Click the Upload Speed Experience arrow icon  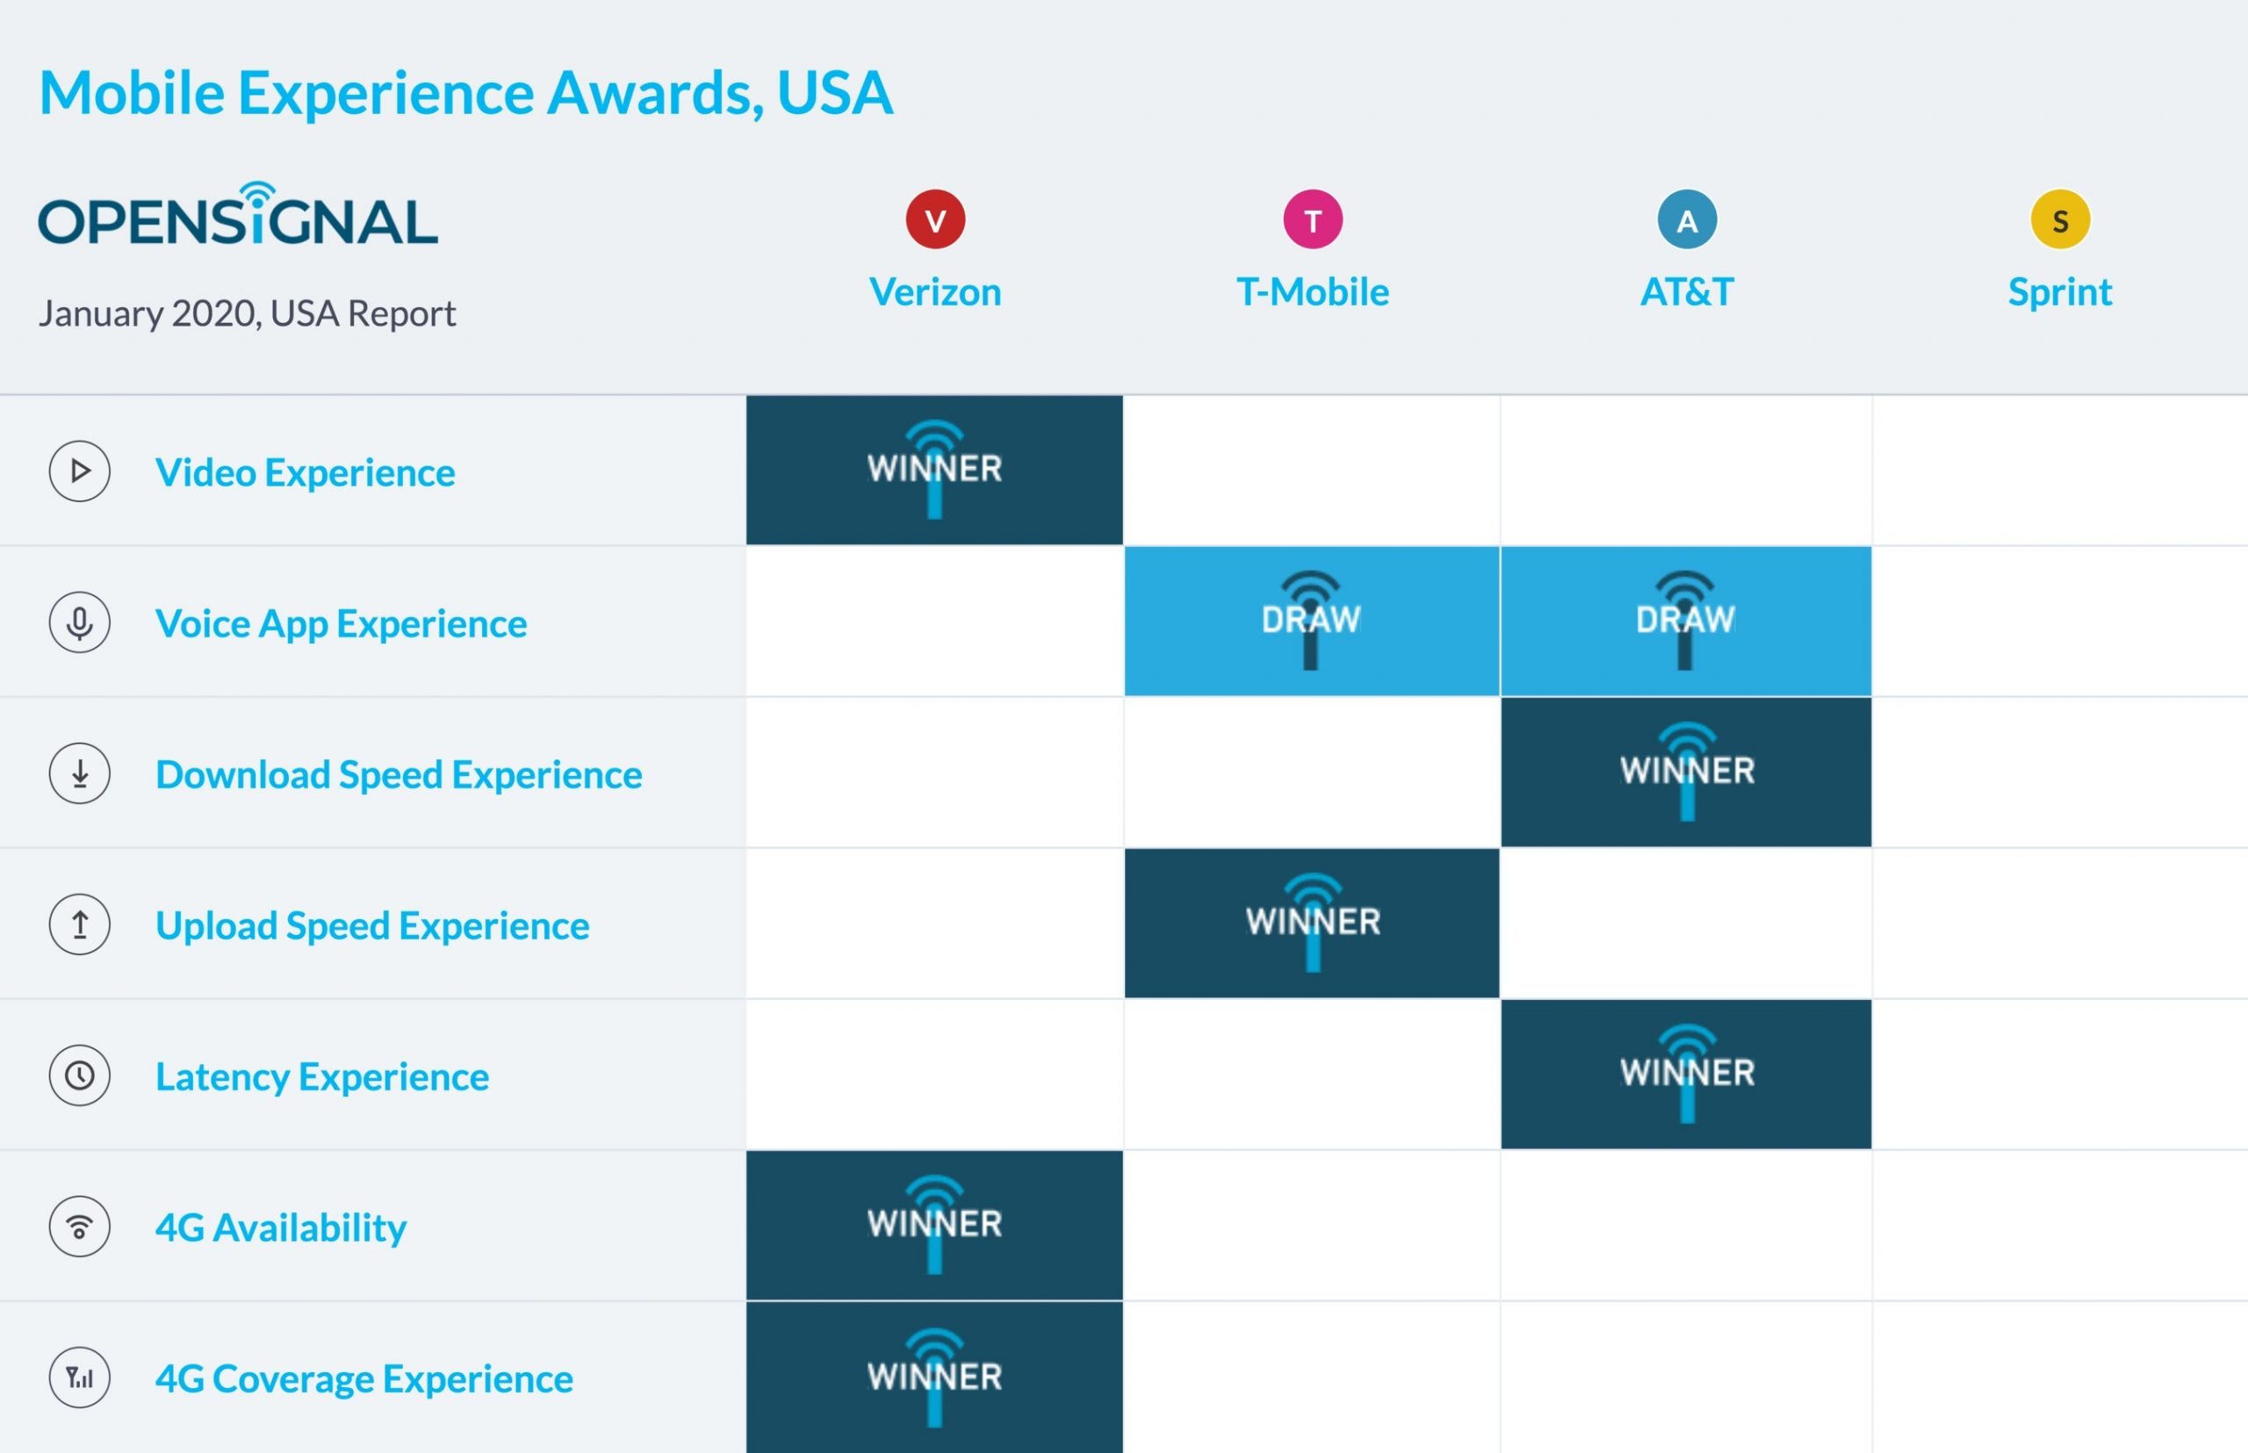(79, 924)
